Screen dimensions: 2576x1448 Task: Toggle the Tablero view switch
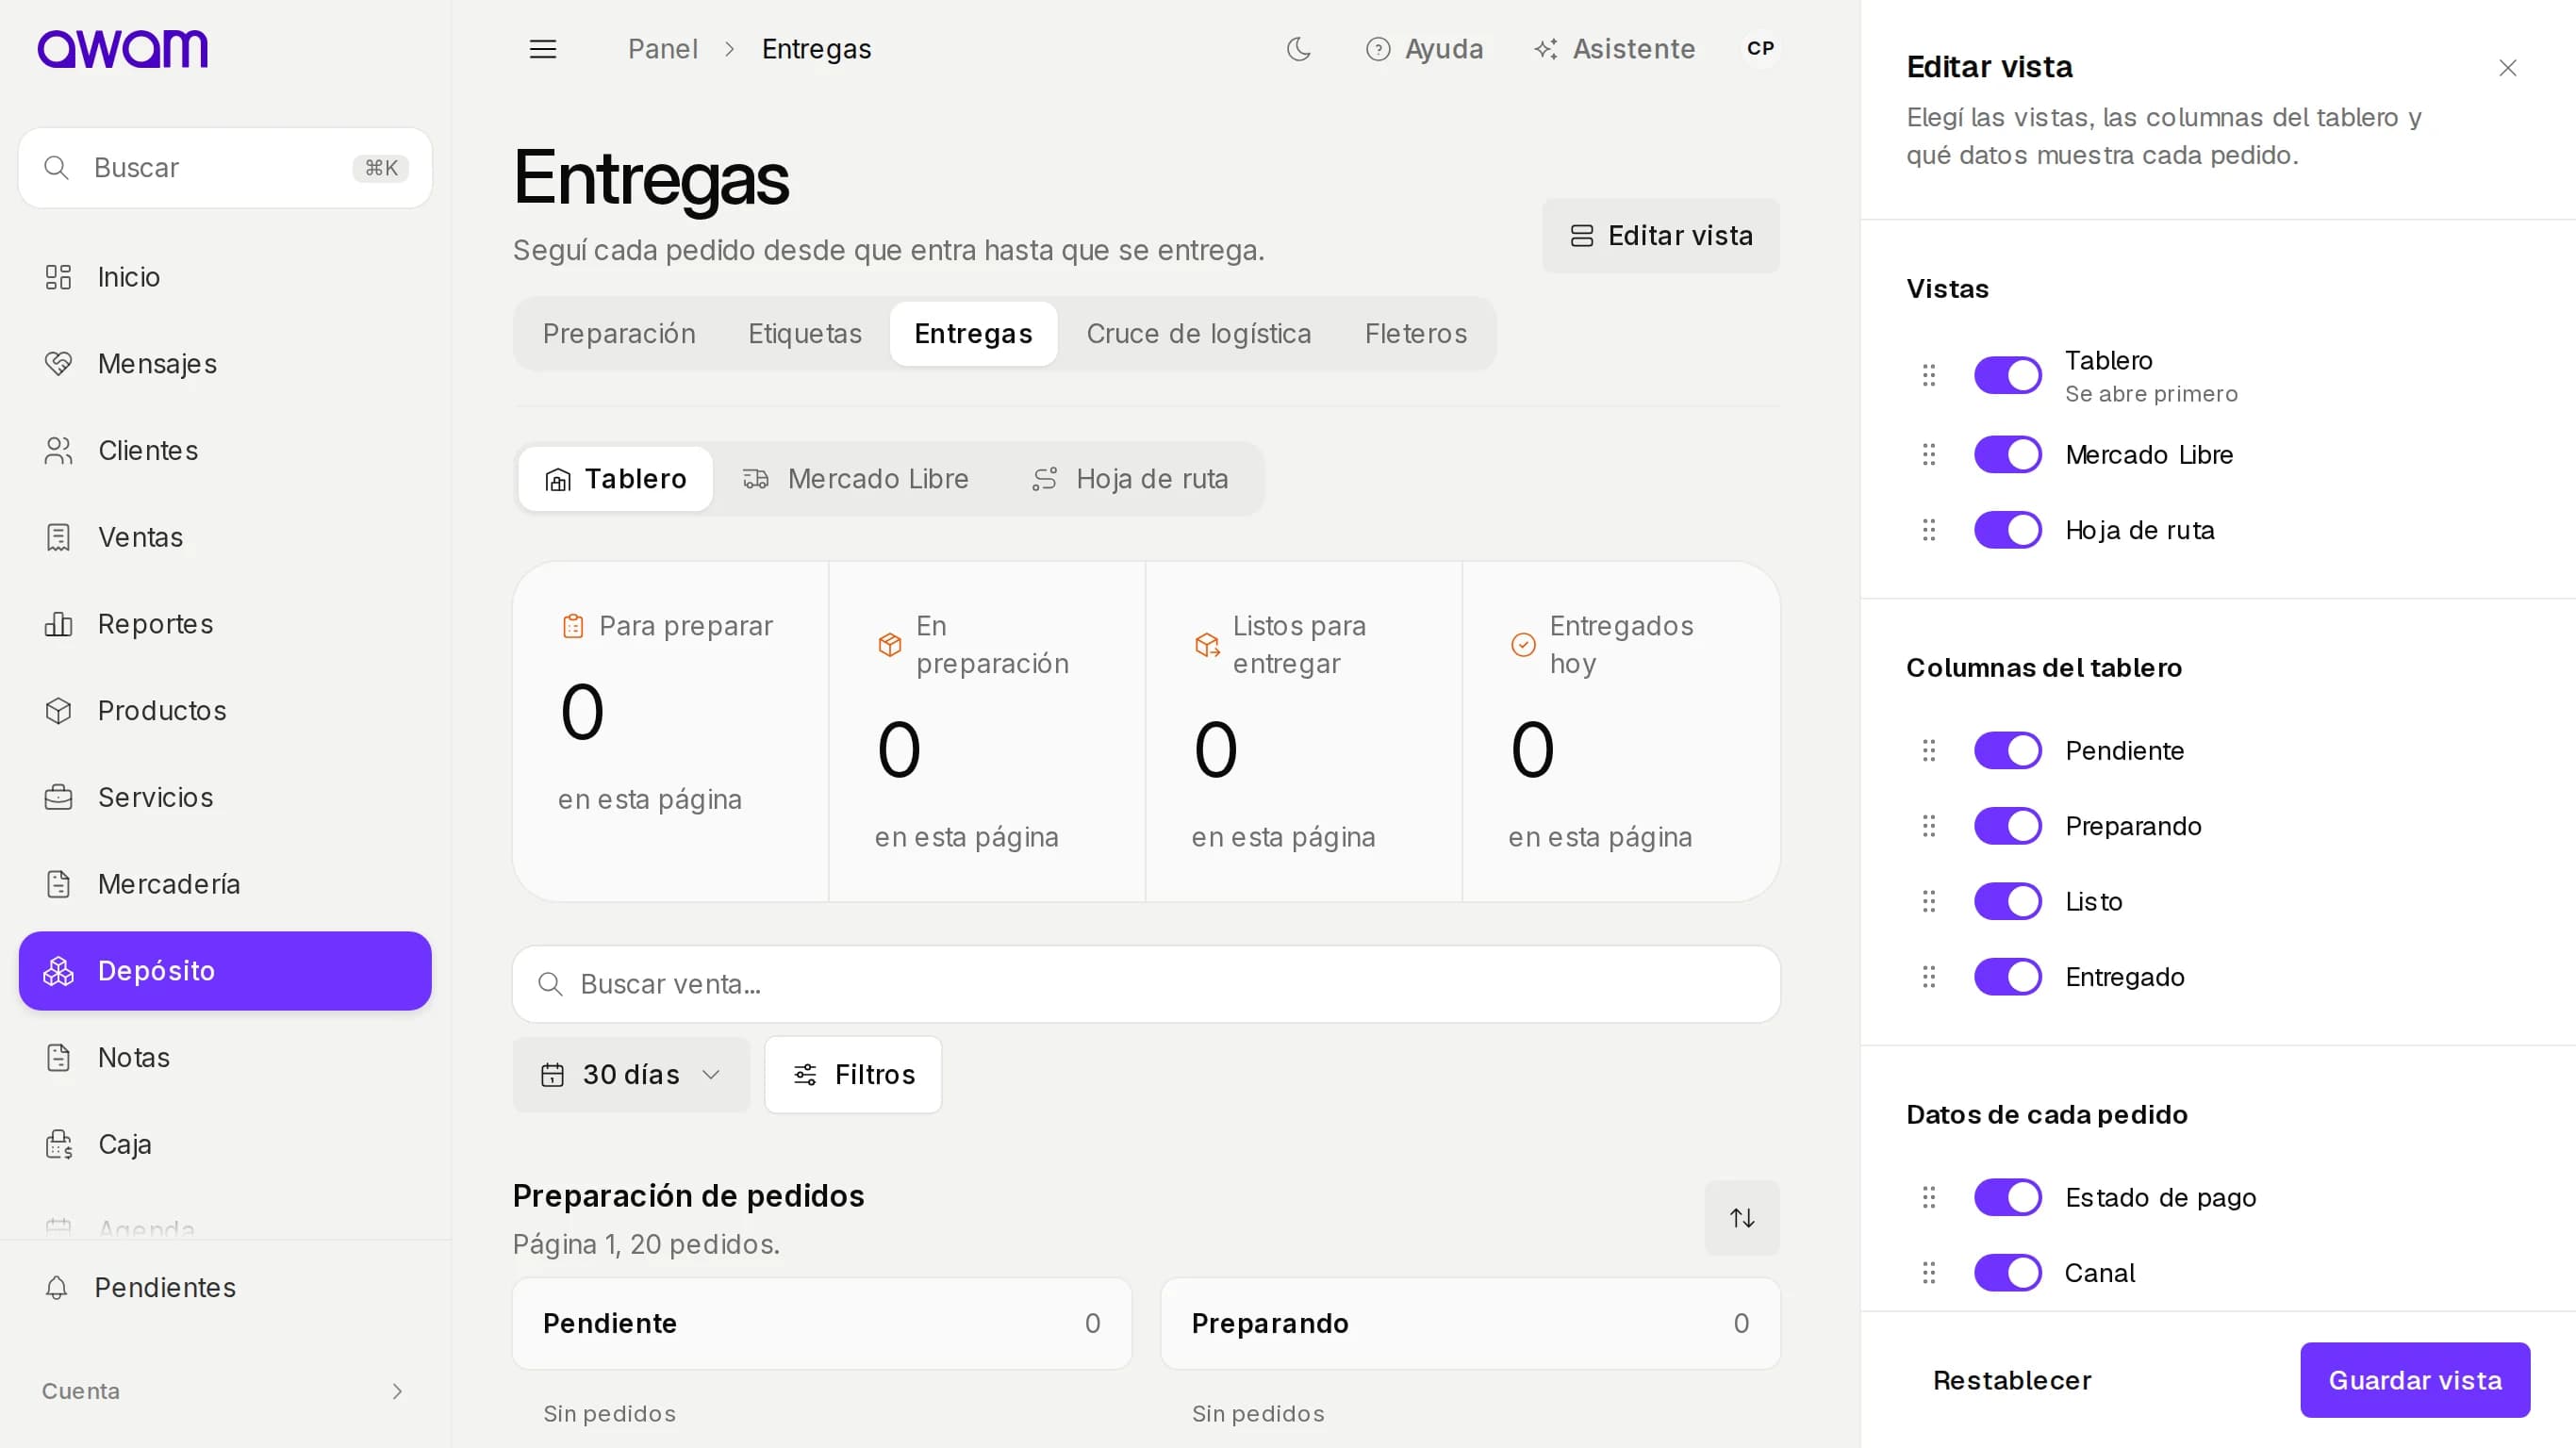point(2007,376)
